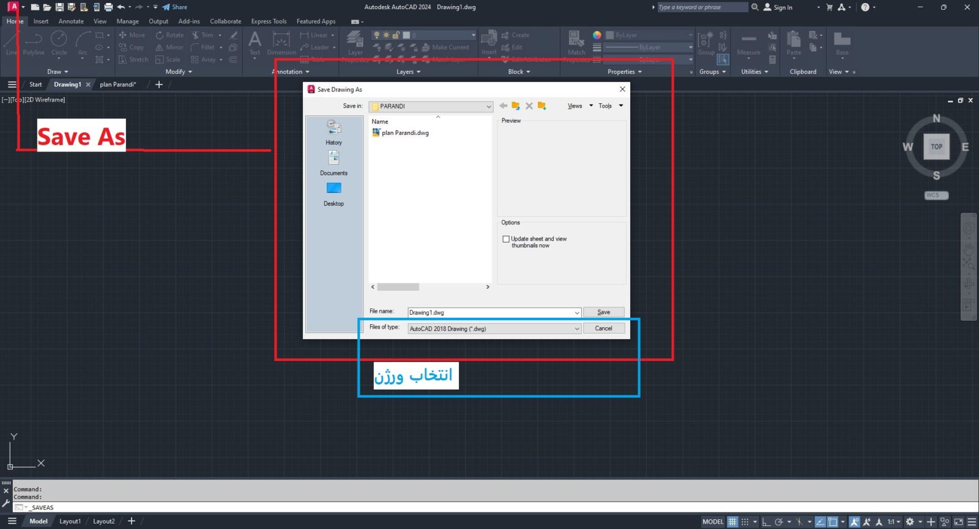Switch to the Manage ribbon tab
The width and height of the screenshot is (979, 529).
pos(128,21)
